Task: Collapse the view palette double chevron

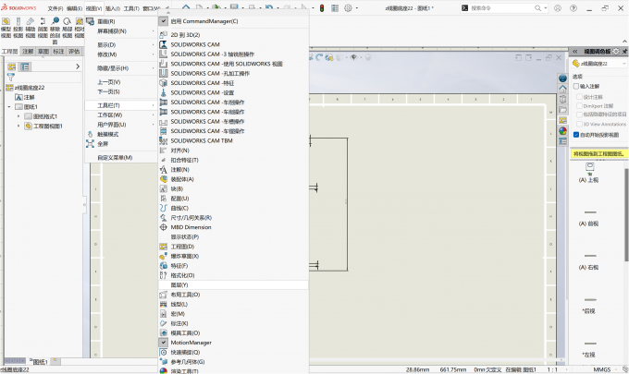Action: (x=574, y=52)
